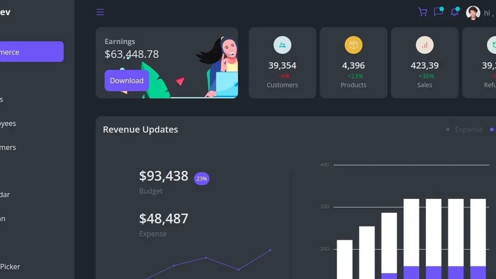
Task: Click the Earnings label
Action: pos(120,41)
